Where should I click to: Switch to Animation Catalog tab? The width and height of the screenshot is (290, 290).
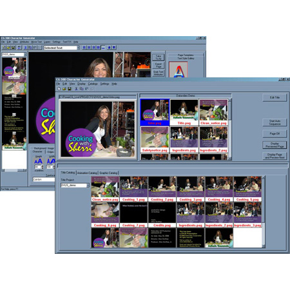(87, 173)
